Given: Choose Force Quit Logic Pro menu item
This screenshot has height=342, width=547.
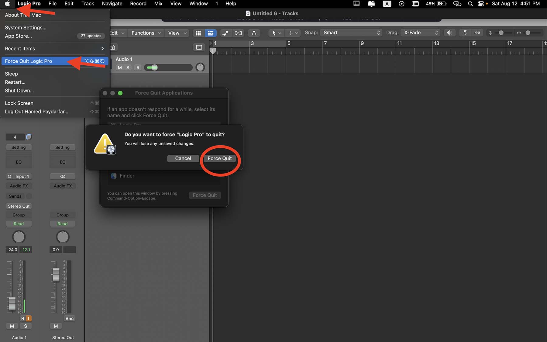Looking at the screenshot, I should [55, 61].
